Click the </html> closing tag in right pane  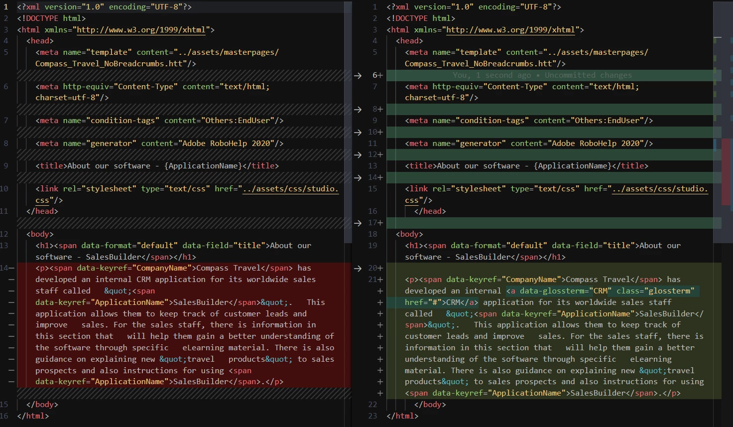(402, 416)
